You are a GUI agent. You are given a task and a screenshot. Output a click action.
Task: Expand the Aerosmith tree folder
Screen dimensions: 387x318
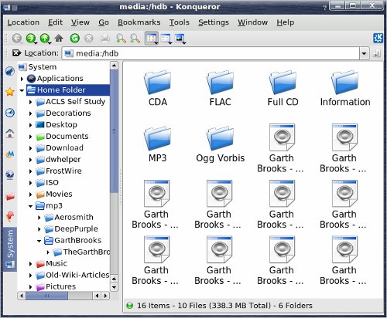click(x=39, y=218)
